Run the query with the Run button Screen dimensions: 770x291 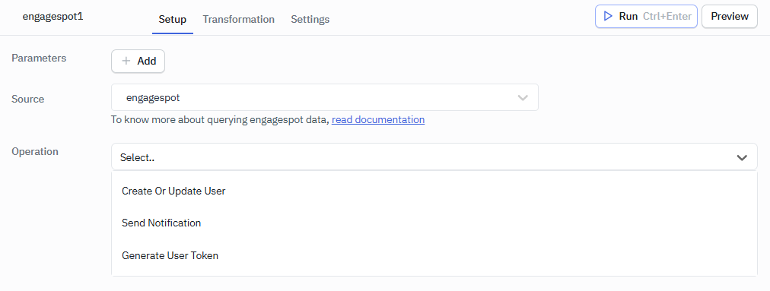(x=646, y=17)
